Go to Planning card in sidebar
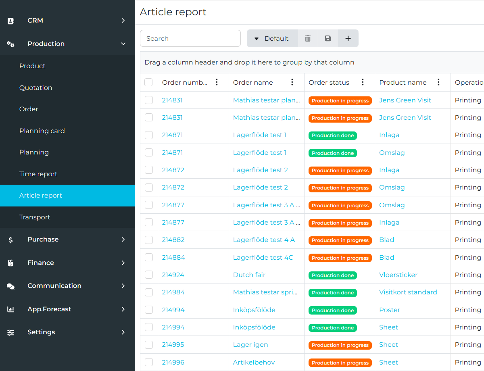 click(42, 131)
